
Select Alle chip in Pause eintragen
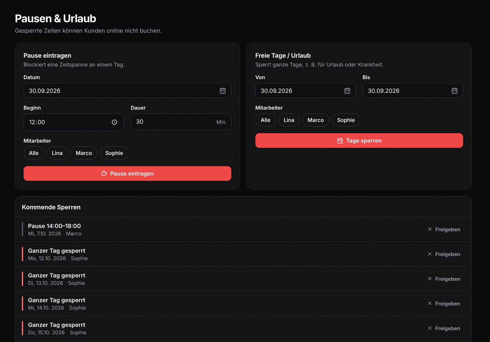coord(34,153)
